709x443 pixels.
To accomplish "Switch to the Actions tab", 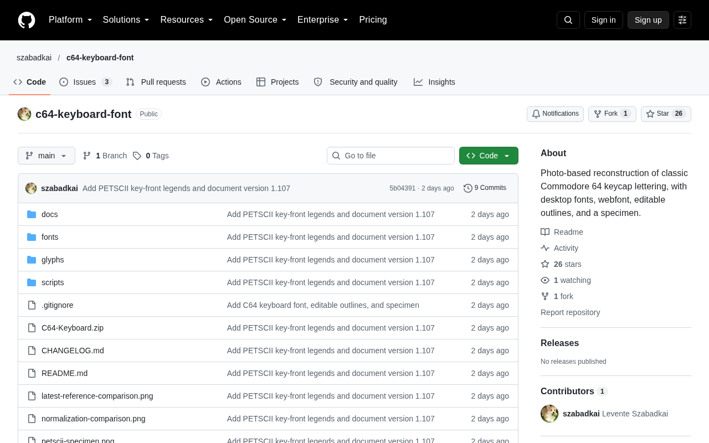I will [x=221, y=82].
